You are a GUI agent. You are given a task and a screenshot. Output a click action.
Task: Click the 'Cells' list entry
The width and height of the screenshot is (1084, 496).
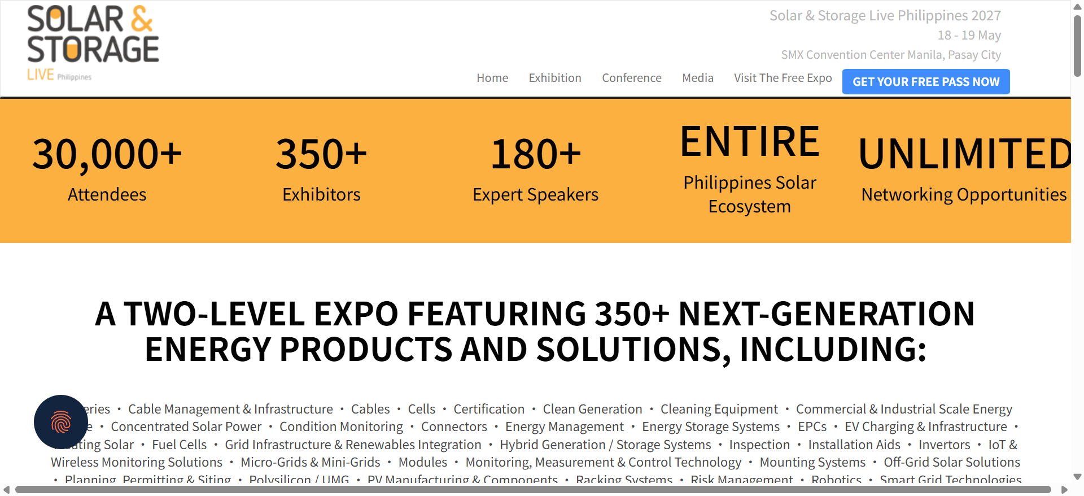(x=422, y=409)
